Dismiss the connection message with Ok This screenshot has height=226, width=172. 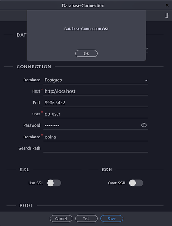[86, 53]
